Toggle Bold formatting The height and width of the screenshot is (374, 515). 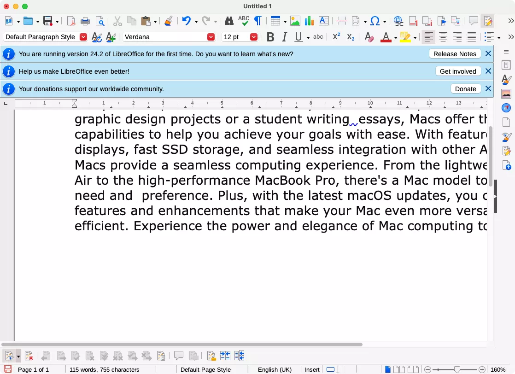pyautogui.click(x=270, y=37)
